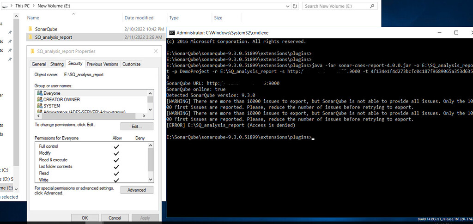
Task: Click the Object name path text
Action: 84,75
